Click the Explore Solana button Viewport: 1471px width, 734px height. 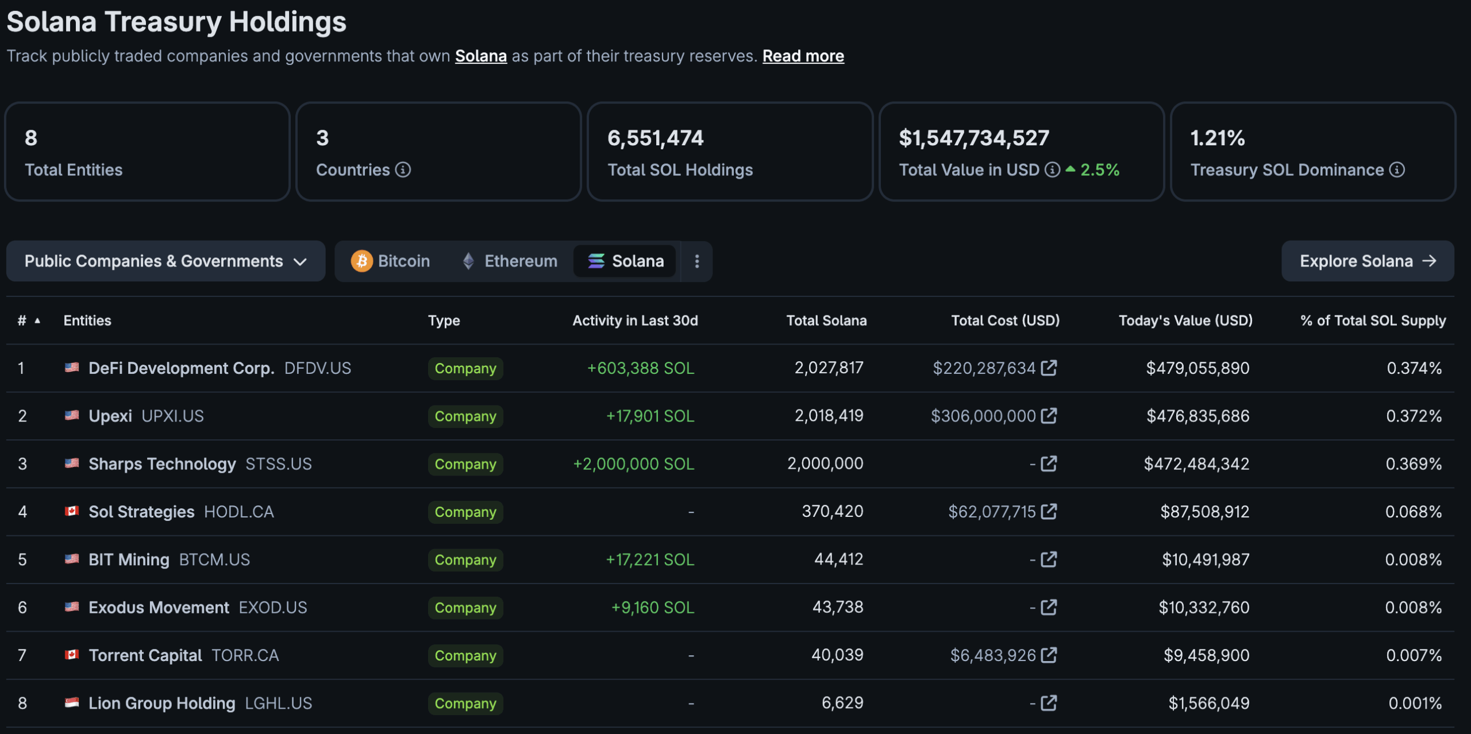coord(1367,261)
